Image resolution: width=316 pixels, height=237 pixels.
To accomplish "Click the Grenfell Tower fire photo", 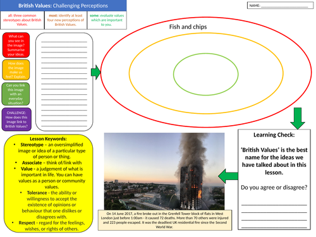I will tap(164, 171).
